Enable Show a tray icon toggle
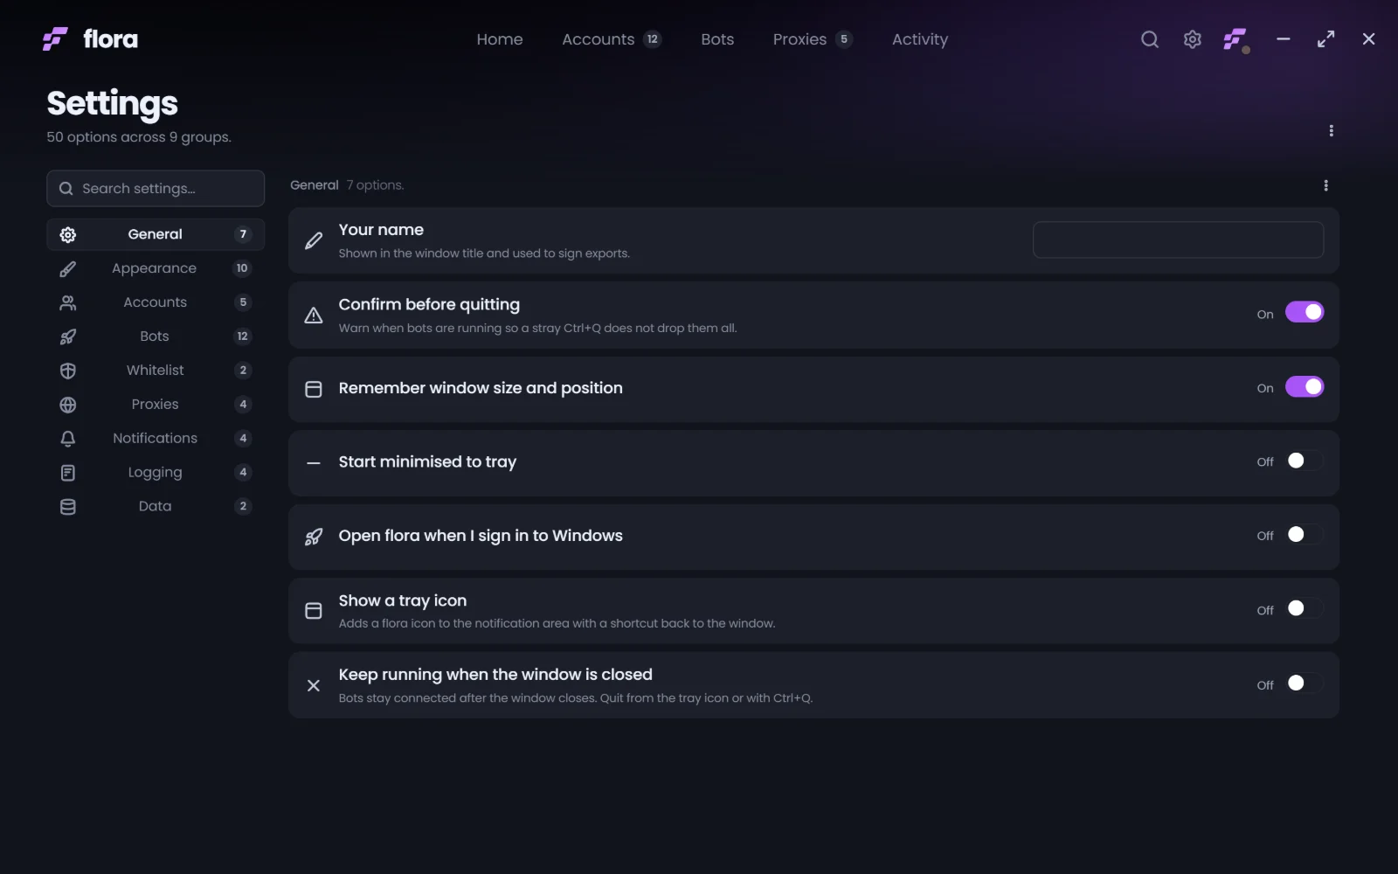The height and width of the screenshot is (874, 1398). 1305,608
